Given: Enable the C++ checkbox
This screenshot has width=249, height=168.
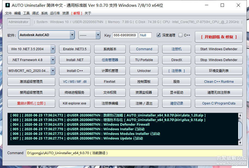Looking at the screenshot, I should [180, 35].
